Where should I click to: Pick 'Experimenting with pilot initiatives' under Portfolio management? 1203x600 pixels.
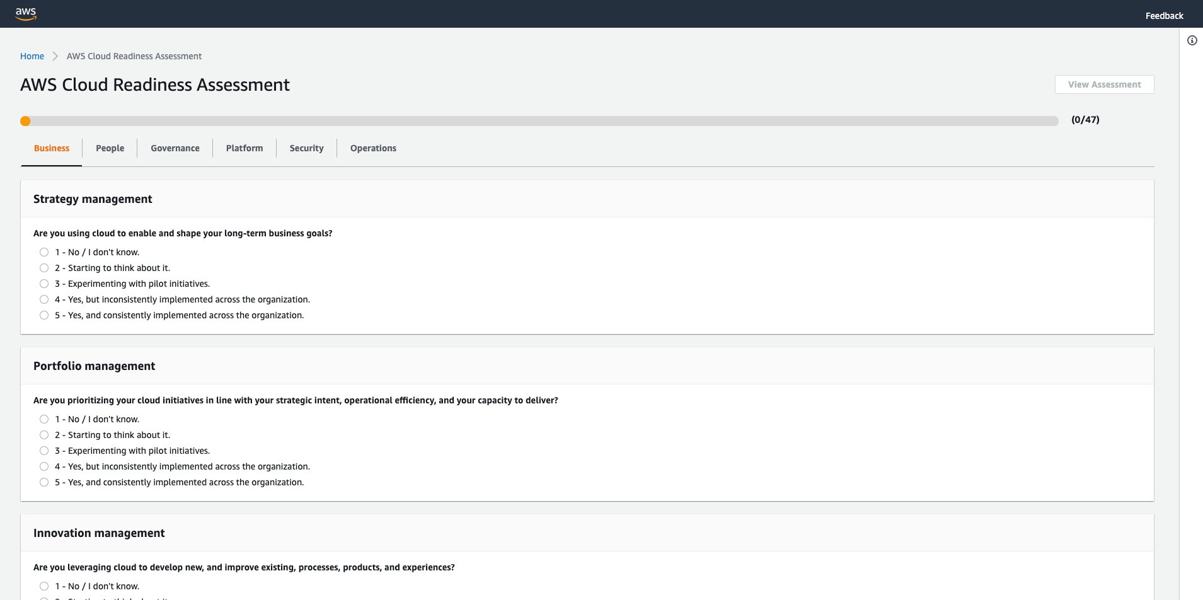[44, 451]
